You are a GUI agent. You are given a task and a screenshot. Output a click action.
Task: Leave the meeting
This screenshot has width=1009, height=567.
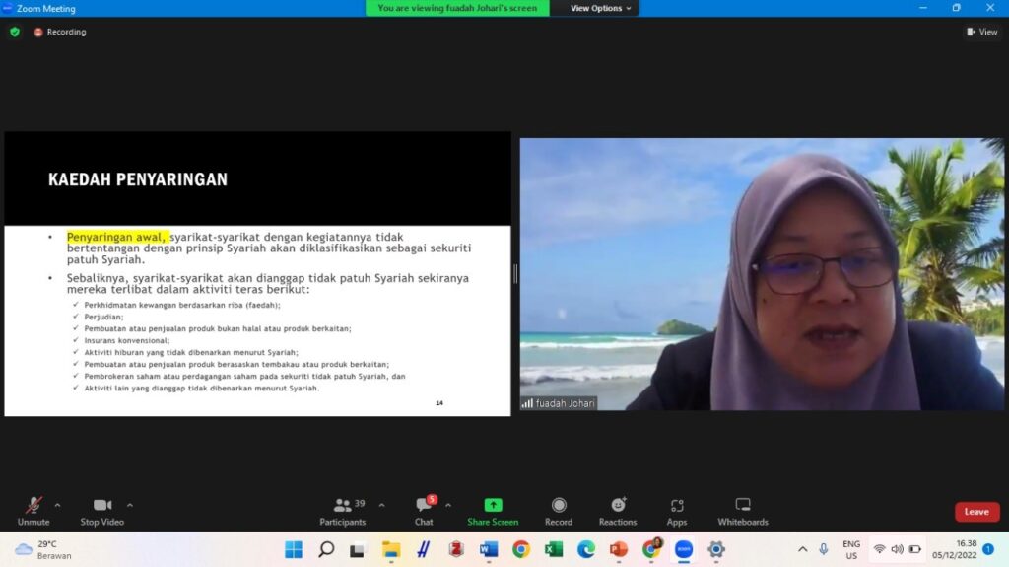tap(976, 512)
